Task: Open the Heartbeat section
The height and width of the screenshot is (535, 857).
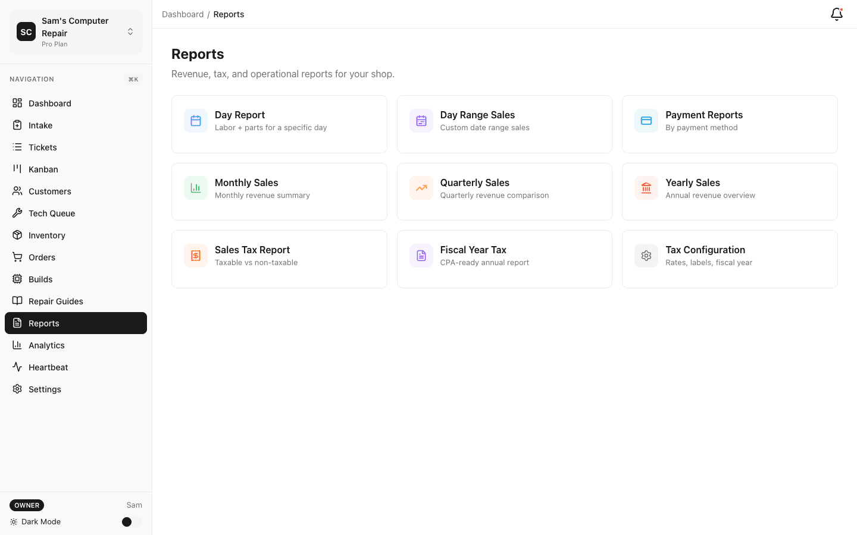Action: tap(48, 367)
